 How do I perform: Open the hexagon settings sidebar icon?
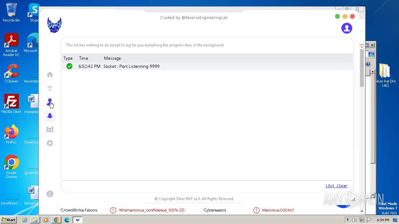50,143
